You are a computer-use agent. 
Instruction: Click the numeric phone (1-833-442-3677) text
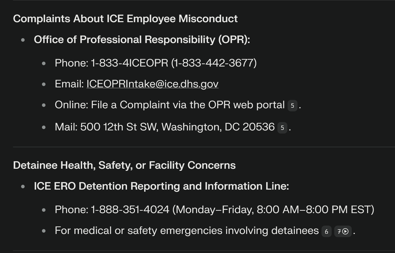[214, 63]
